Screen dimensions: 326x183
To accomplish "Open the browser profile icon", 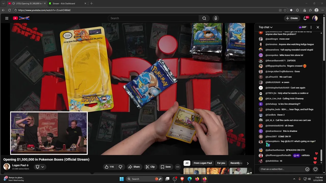I will (x=317, y=10).
